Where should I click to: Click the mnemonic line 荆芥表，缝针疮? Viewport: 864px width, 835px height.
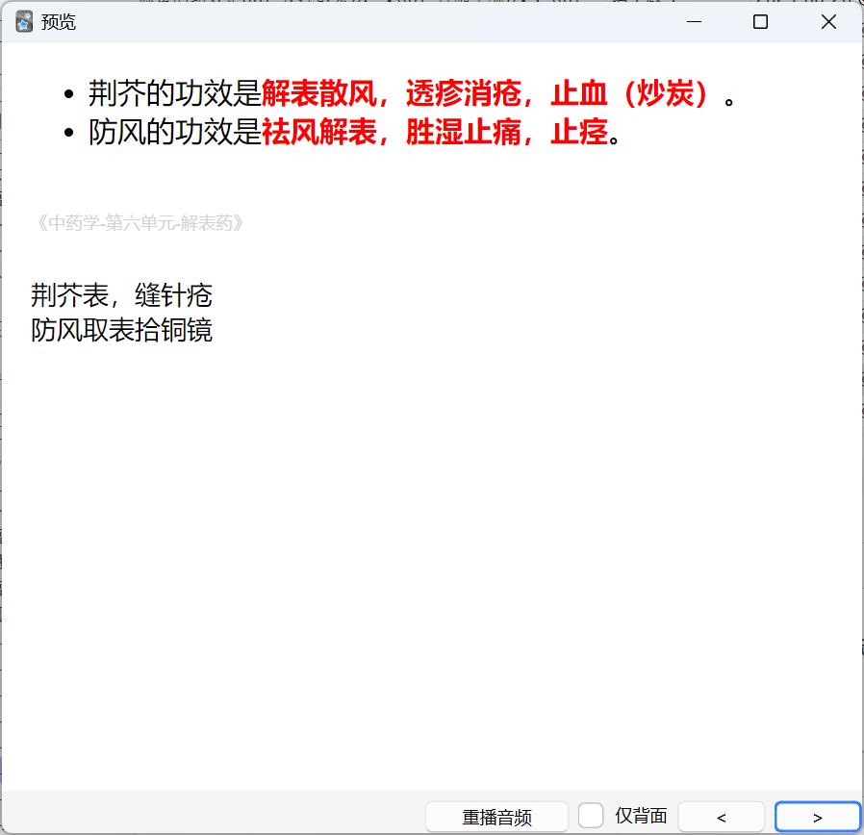pyautogui.click(x=121, y=295)
